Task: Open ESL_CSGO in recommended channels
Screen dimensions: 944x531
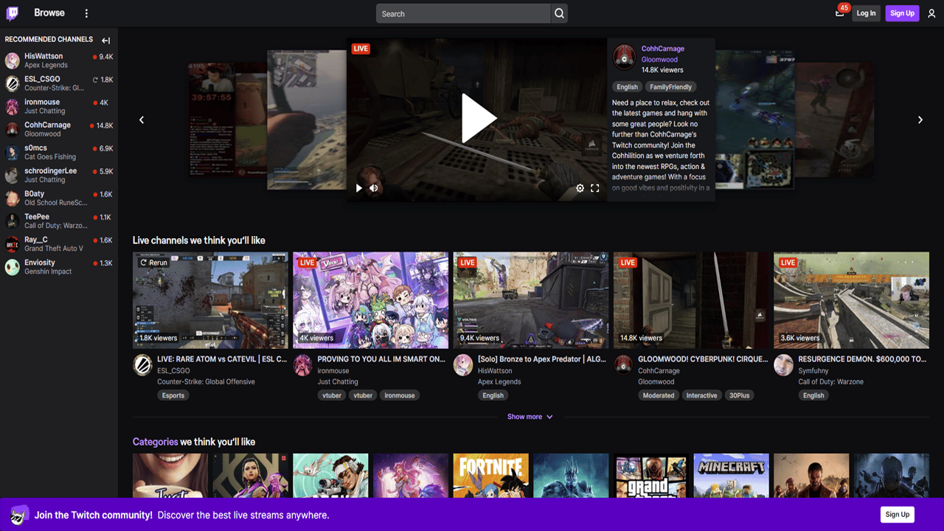Action: point(59,83)
